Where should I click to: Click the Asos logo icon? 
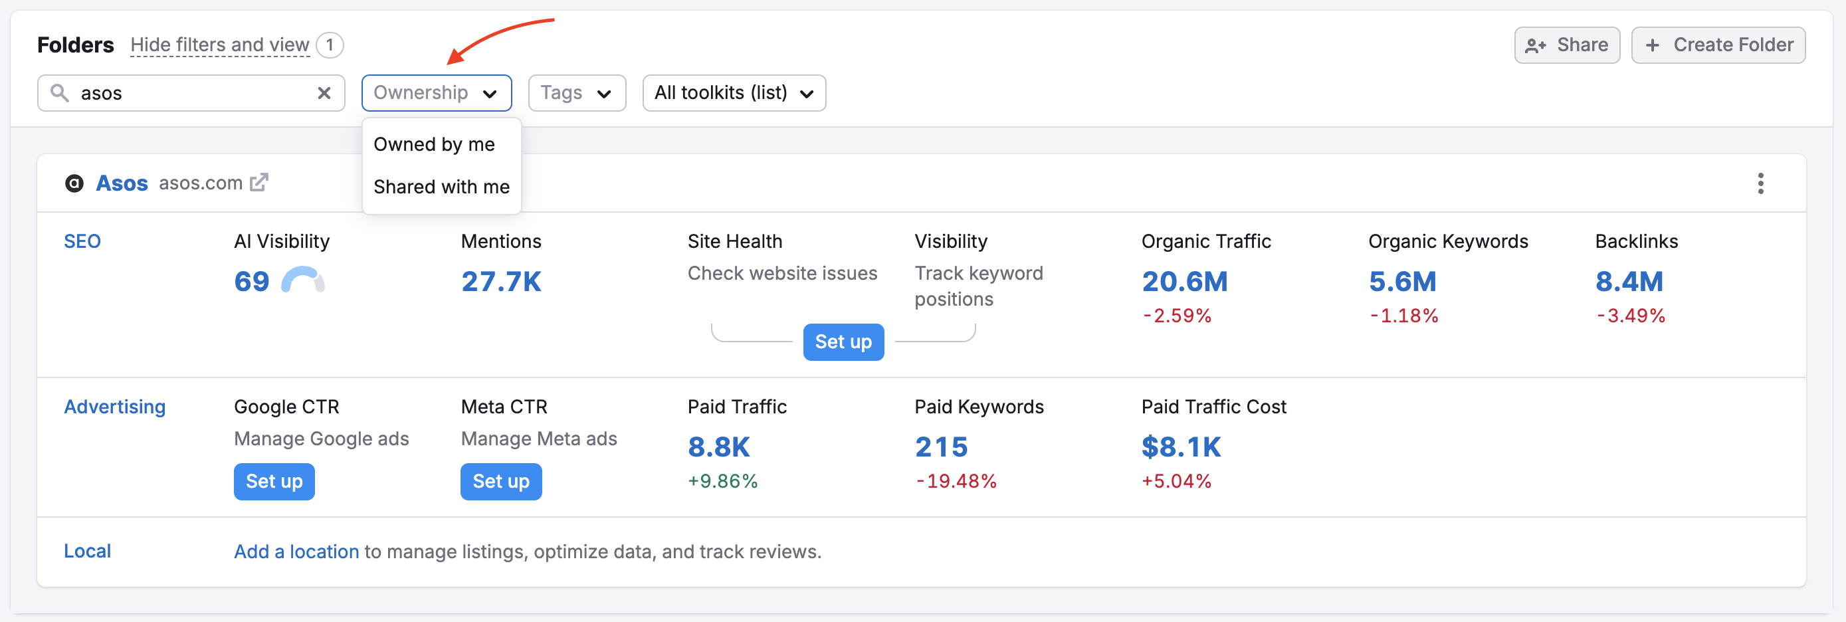74,183
